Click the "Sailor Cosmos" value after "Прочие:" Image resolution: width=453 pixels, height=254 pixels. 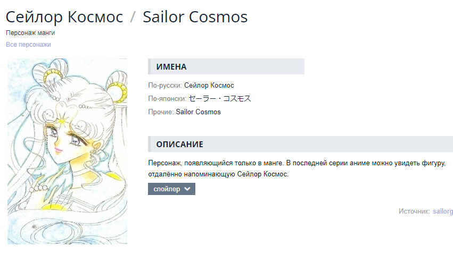198,112
